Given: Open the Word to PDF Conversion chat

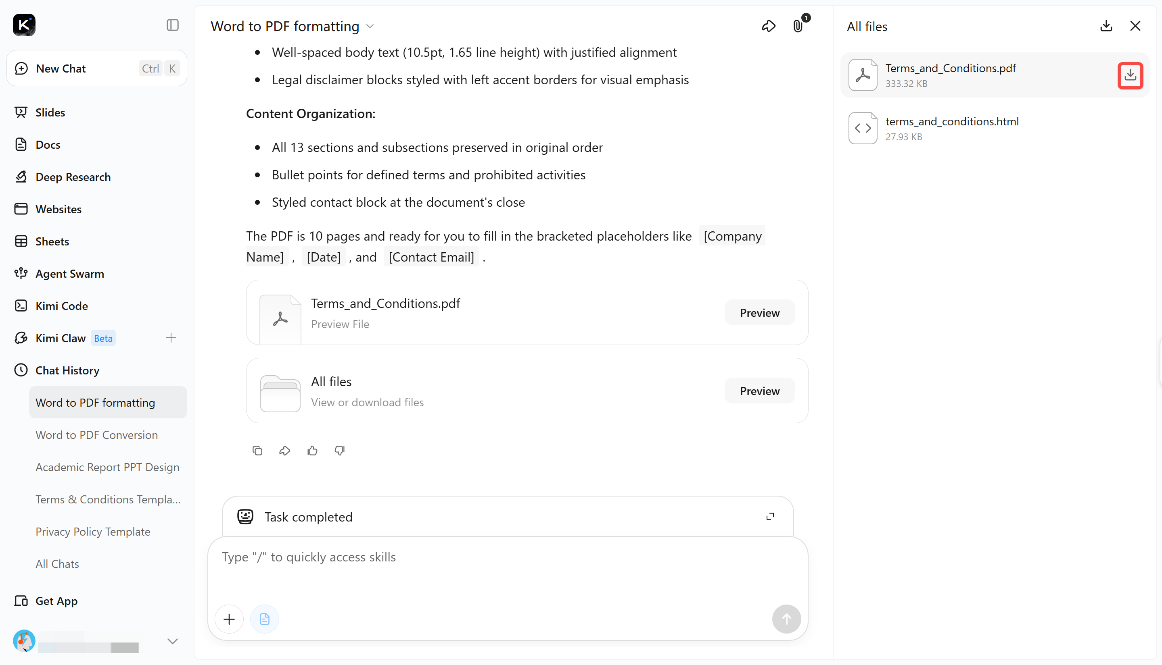Looking at the screenshot, I should pos(96,435).
